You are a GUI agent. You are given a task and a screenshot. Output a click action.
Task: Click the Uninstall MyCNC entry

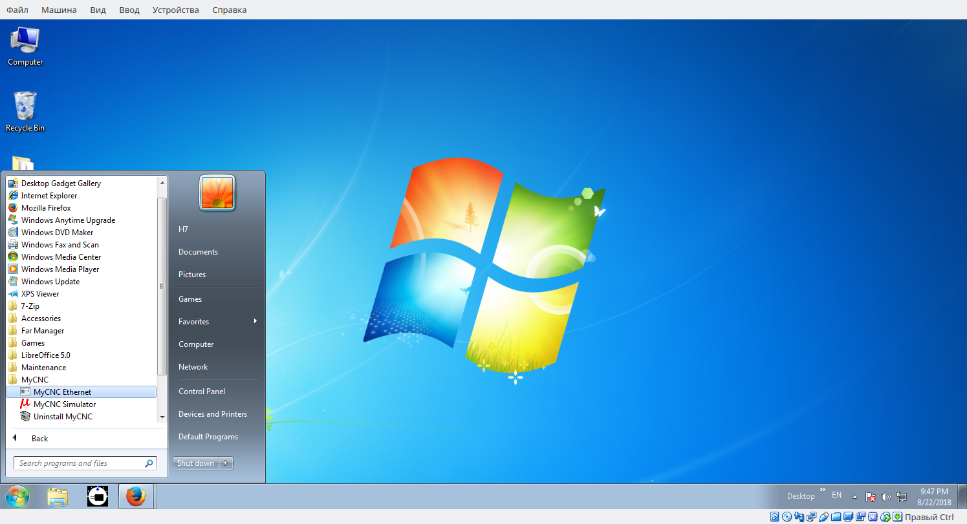coord(63,417)
